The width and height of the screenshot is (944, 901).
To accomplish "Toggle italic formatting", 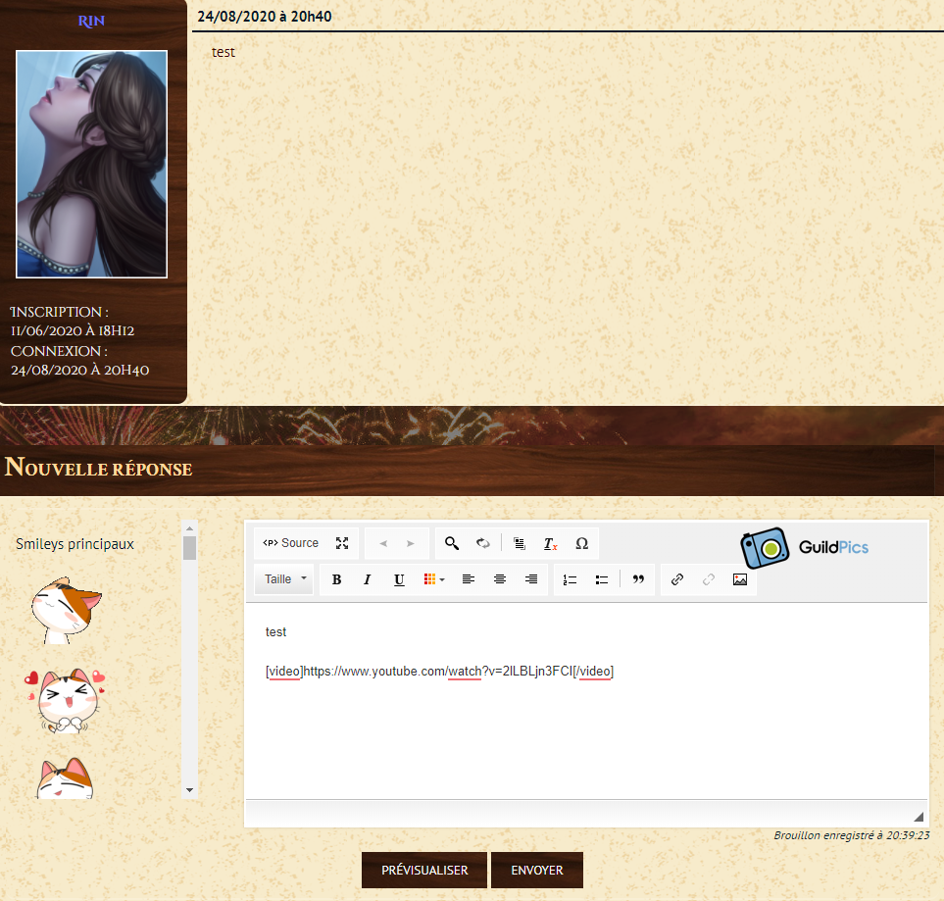I will tap(368, 579).
